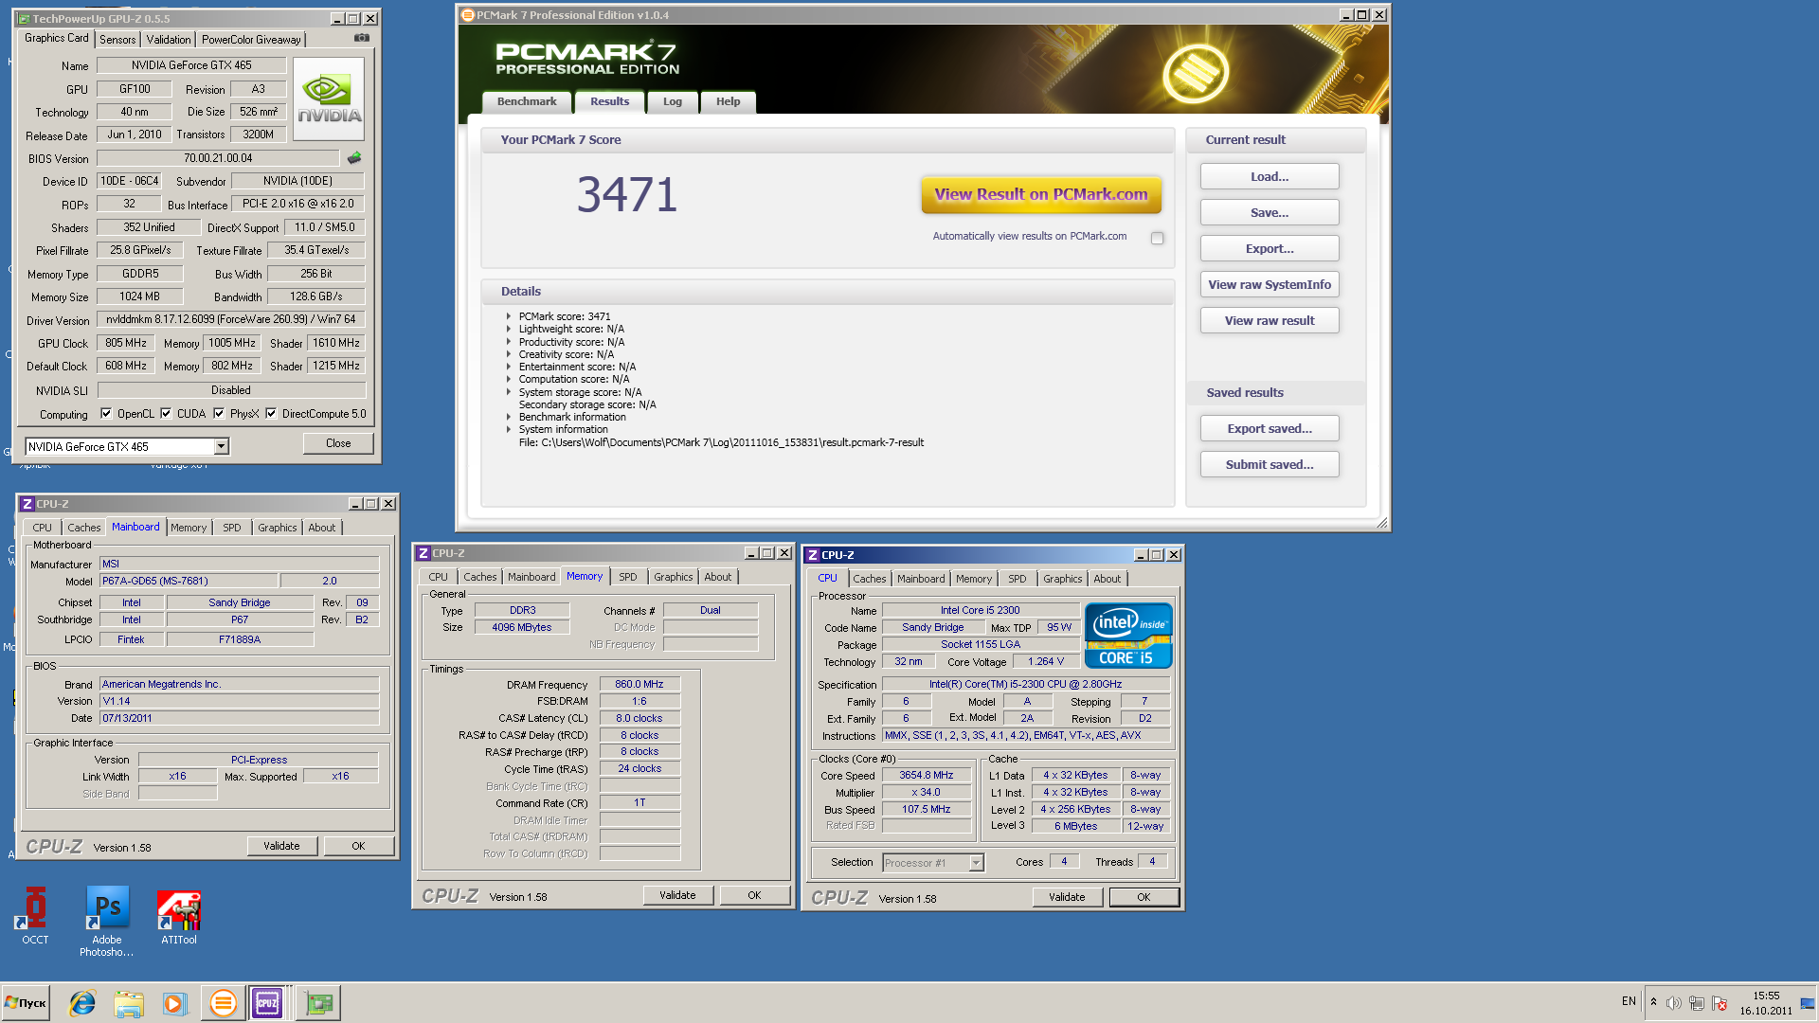The width and height of the screenshot is (1819, 1023).
Task: Click the Export... button
Action: [x=1270, y=248]
